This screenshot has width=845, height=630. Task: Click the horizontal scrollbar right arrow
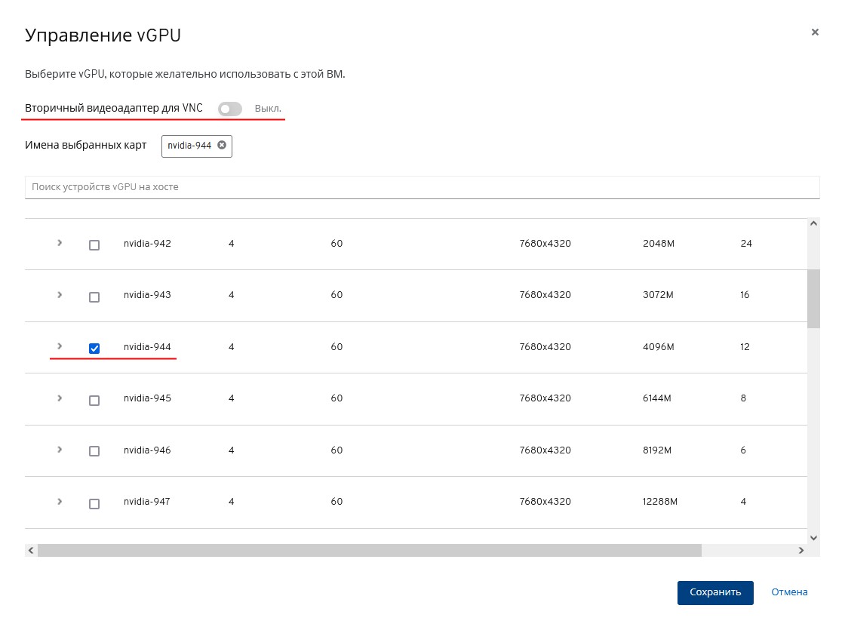(801, 551)
